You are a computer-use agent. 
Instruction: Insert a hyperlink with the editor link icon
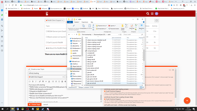[x=40, y=82]
